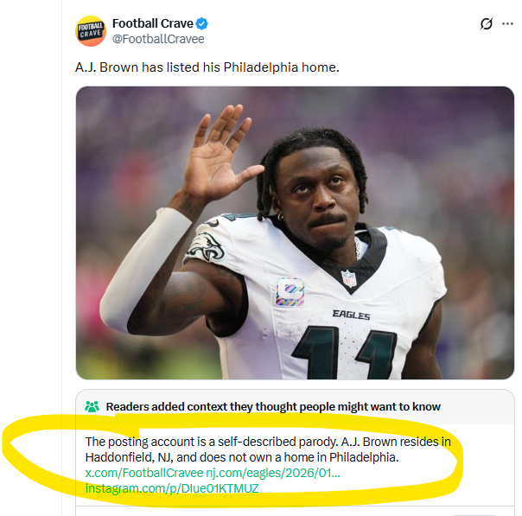Click the blue verified badge

point(202,23)
